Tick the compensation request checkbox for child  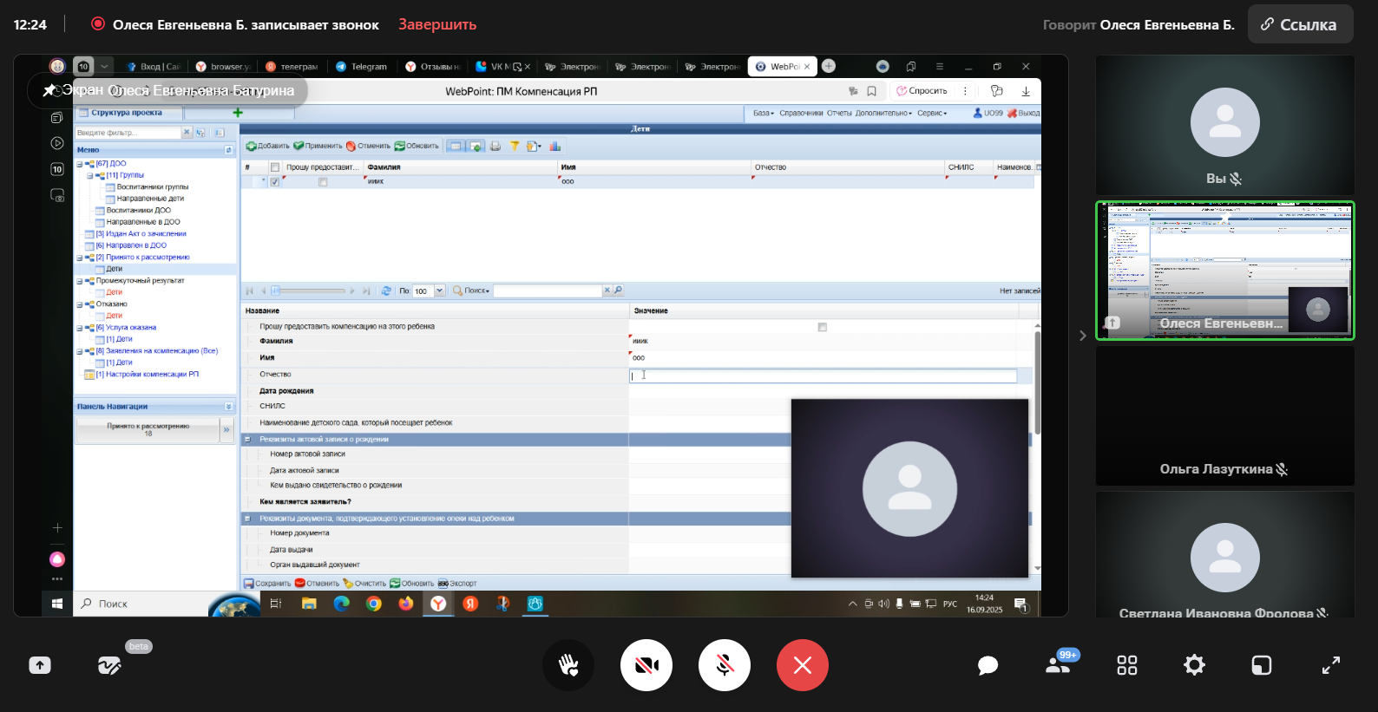822,327
